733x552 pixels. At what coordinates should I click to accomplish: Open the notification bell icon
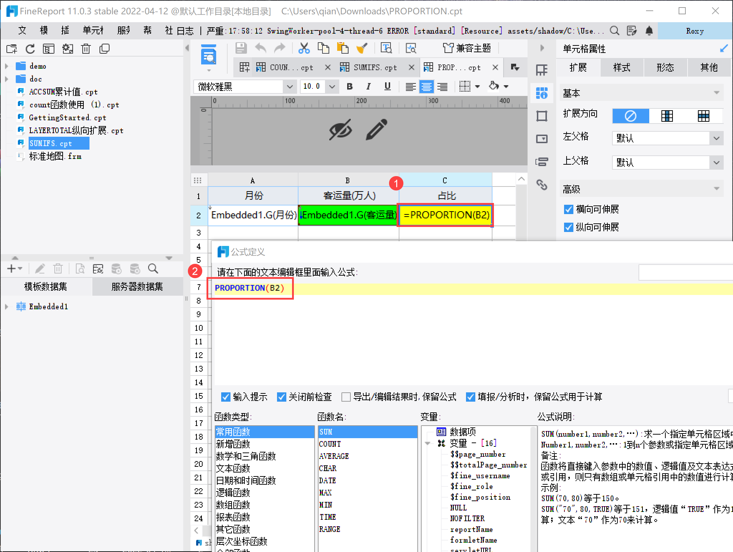click(x=649, y=31)
